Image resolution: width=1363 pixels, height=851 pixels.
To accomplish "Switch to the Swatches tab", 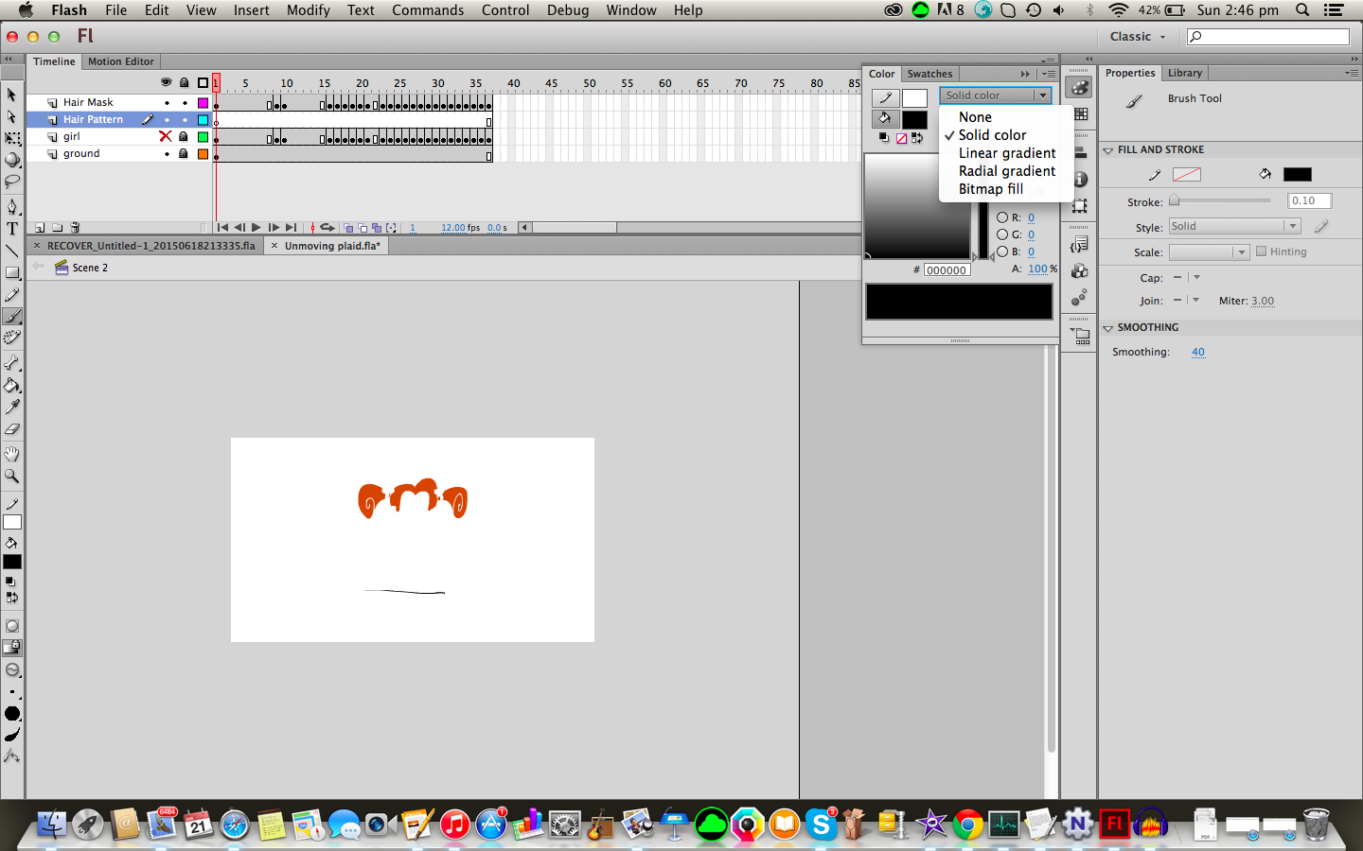I will [929, 74].
